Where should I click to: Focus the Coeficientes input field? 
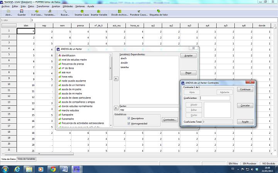tap(215, 98)
